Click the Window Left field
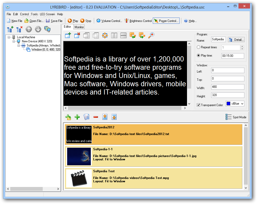Screen dimensions: 257x204 228,70
